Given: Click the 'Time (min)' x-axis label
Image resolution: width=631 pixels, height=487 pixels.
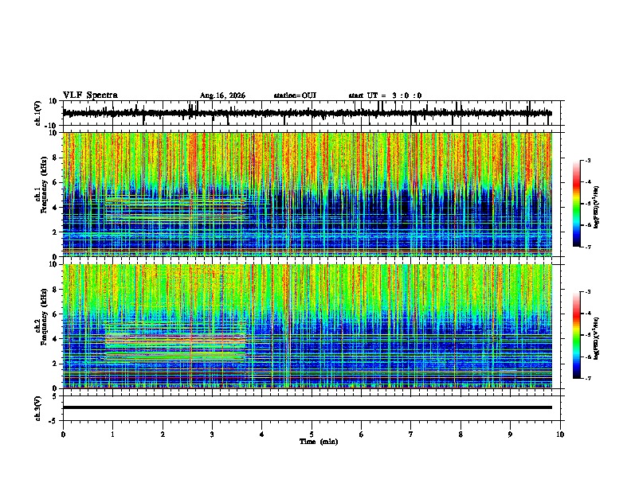Looking at the screenshot, I should coord(319,442).
